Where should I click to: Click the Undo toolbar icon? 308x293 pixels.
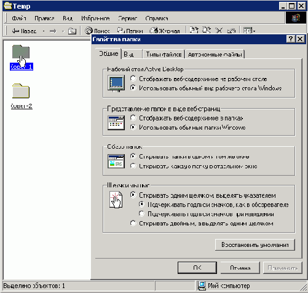(231, 30)
